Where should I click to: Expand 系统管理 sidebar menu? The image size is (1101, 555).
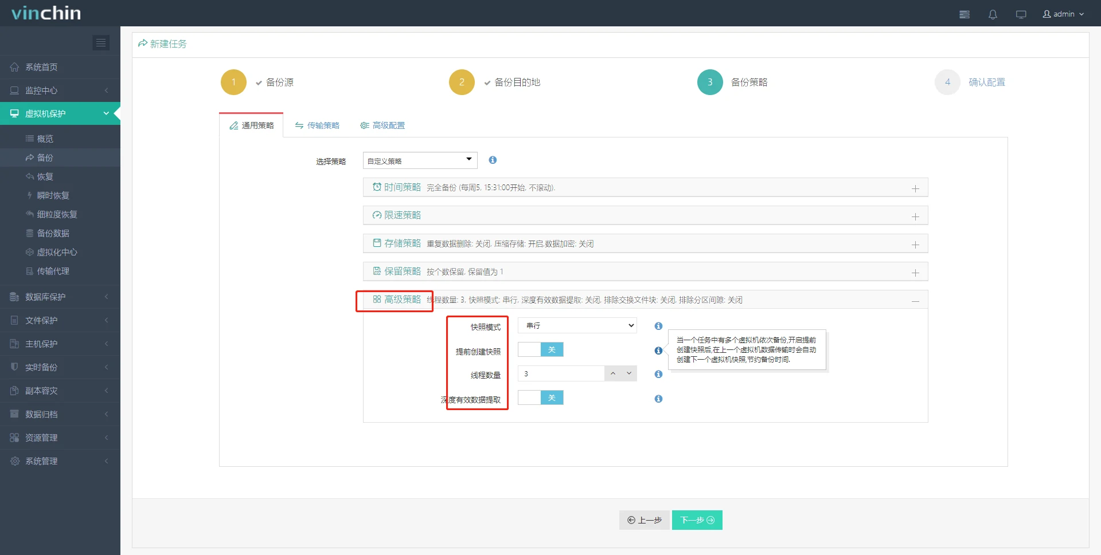pos(60,461)
